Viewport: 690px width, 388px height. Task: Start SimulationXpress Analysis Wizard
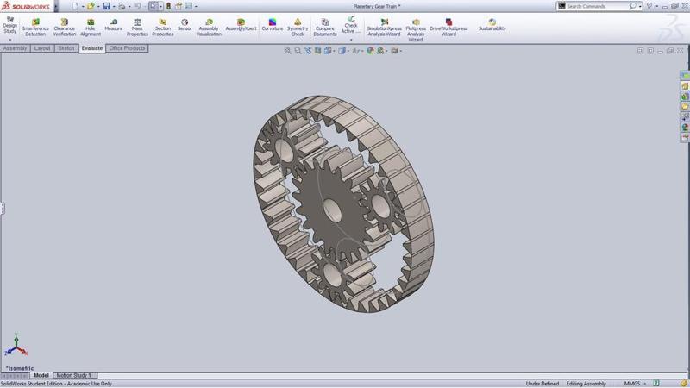(x=384, y=28)
